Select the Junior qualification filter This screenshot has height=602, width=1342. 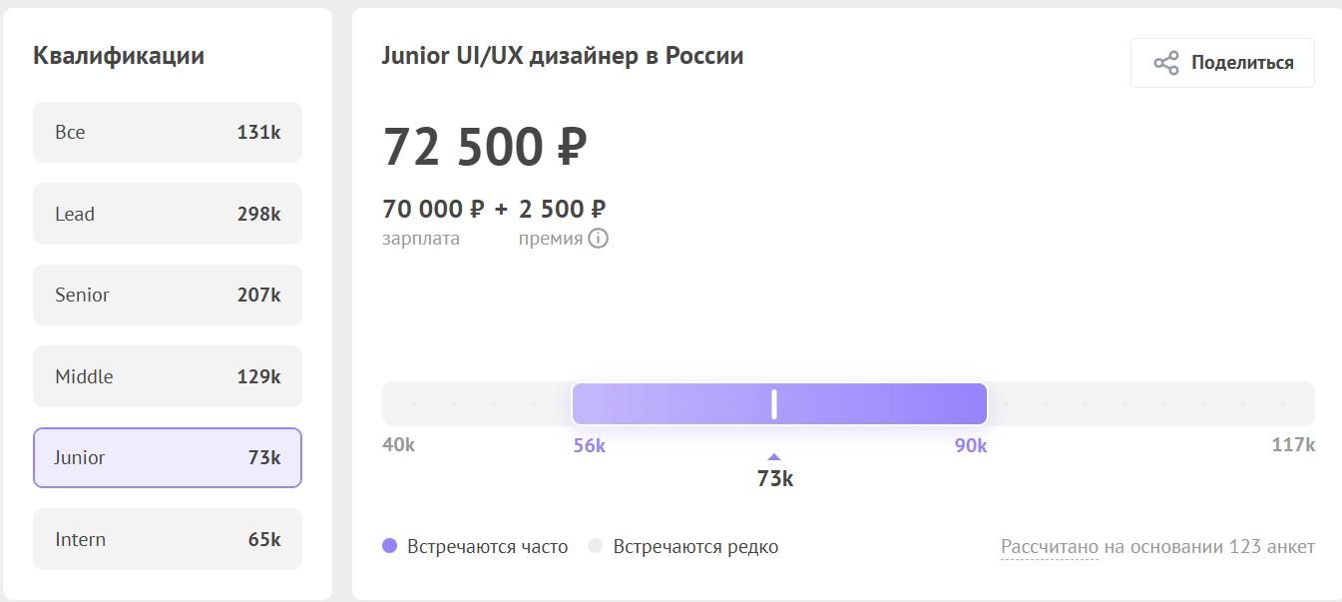tap(167, 457)
